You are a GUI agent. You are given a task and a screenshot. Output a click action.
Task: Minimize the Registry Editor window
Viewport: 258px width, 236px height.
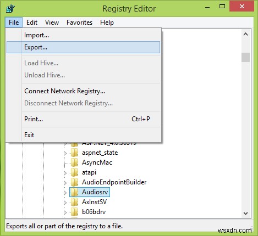click(207, 7)
